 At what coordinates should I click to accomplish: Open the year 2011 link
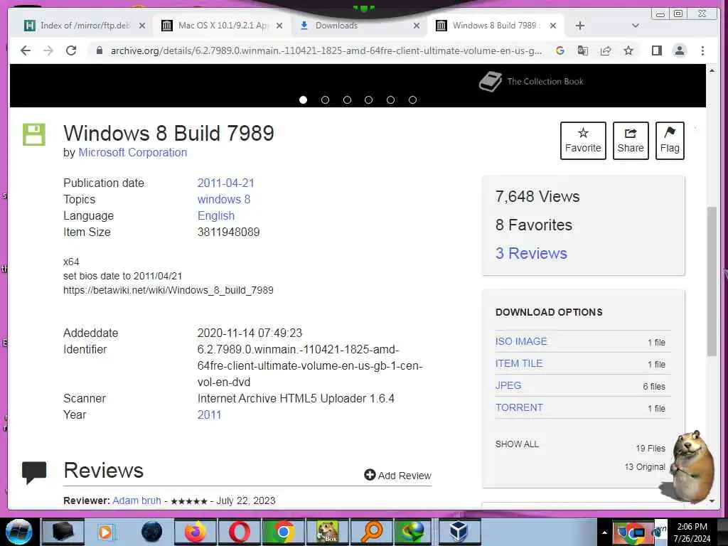[x=210, y=414]
